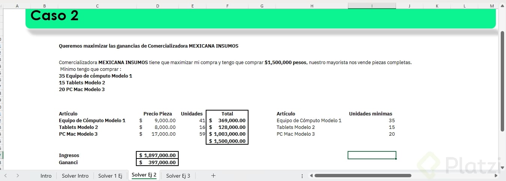Click the Ingresos label cell

click(69, 155)
